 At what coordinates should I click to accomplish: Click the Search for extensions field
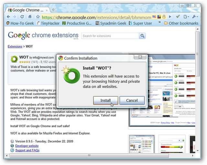(110, 36)
